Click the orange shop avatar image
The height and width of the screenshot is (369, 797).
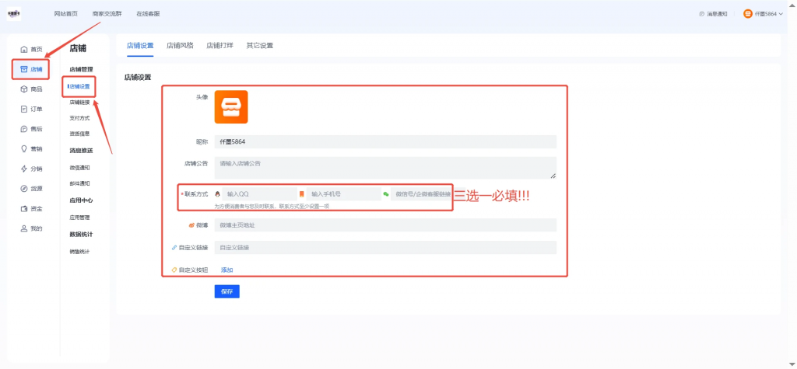[x=231, y=107]
